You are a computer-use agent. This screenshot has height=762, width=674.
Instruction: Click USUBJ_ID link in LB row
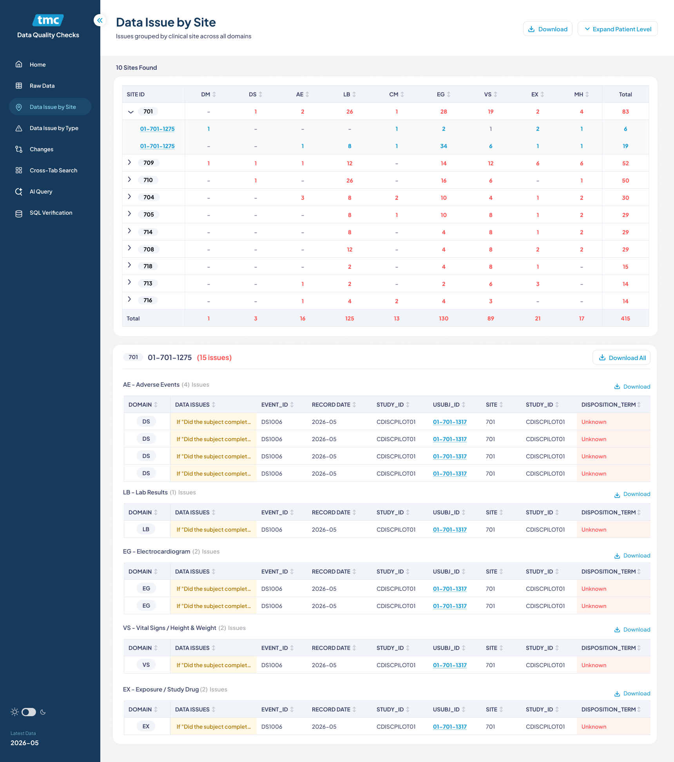coord(450,530)
